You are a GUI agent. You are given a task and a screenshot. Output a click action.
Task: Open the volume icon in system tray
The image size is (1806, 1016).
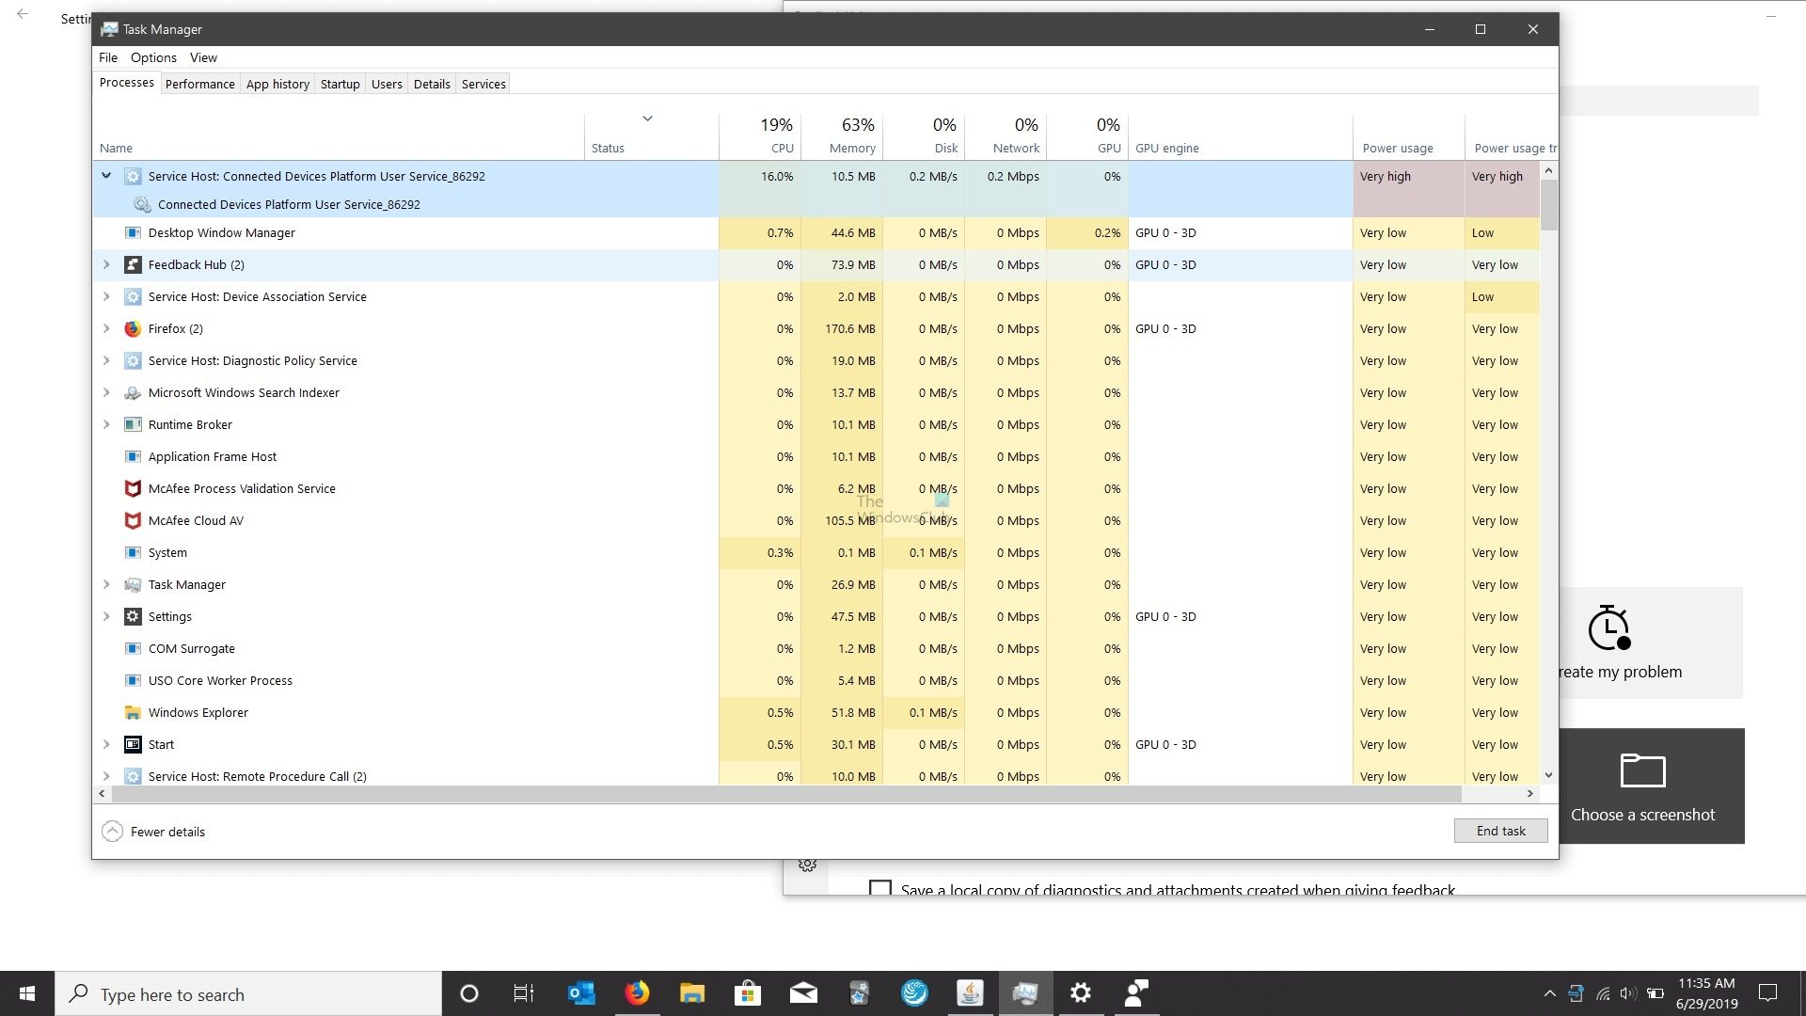coord(1627,992)
